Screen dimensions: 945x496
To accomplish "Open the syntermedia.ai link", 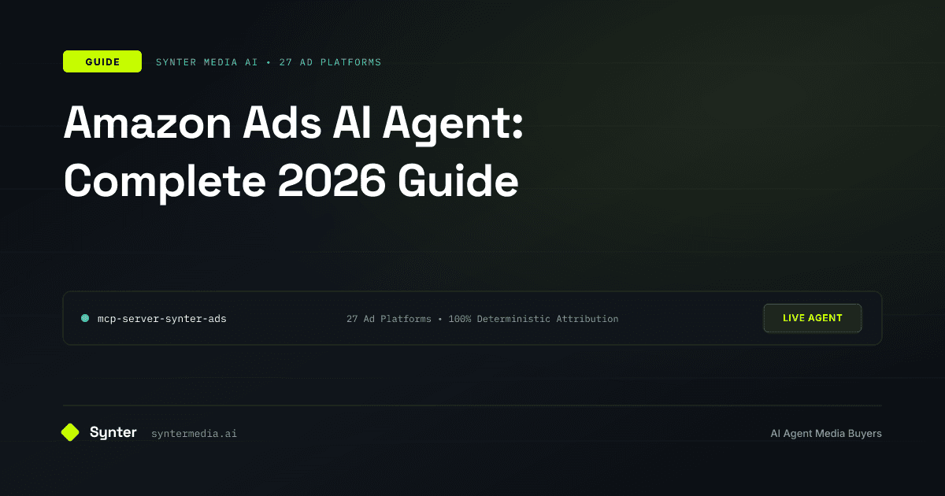I will pyautogui.click(x=194, y=434).
